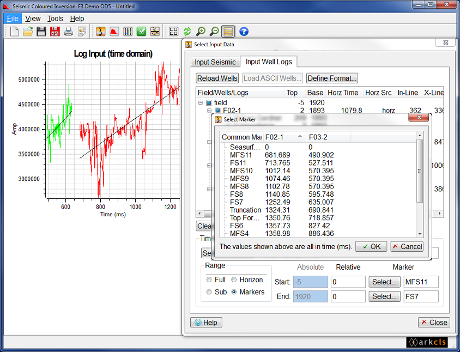The height and width of the screenshot is (352, 460).
Task: Click the Close button in Select Input Data
Action: [x=434, y=323]
